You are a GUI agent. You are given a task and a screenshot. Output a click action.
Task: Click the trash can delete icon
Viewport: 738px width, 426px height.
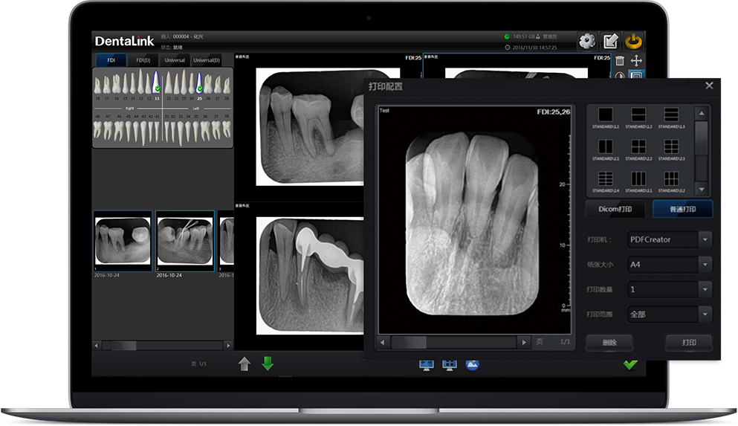pyautogui.click(x=620, y=61)
